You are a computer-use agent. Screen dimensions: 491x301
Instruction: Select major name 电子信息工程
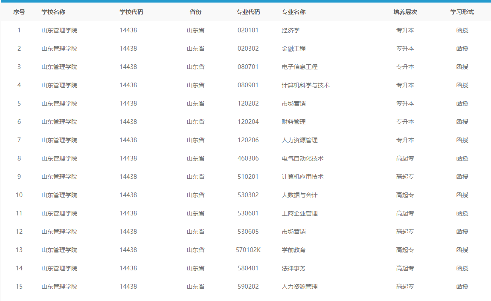pos(299,67)
